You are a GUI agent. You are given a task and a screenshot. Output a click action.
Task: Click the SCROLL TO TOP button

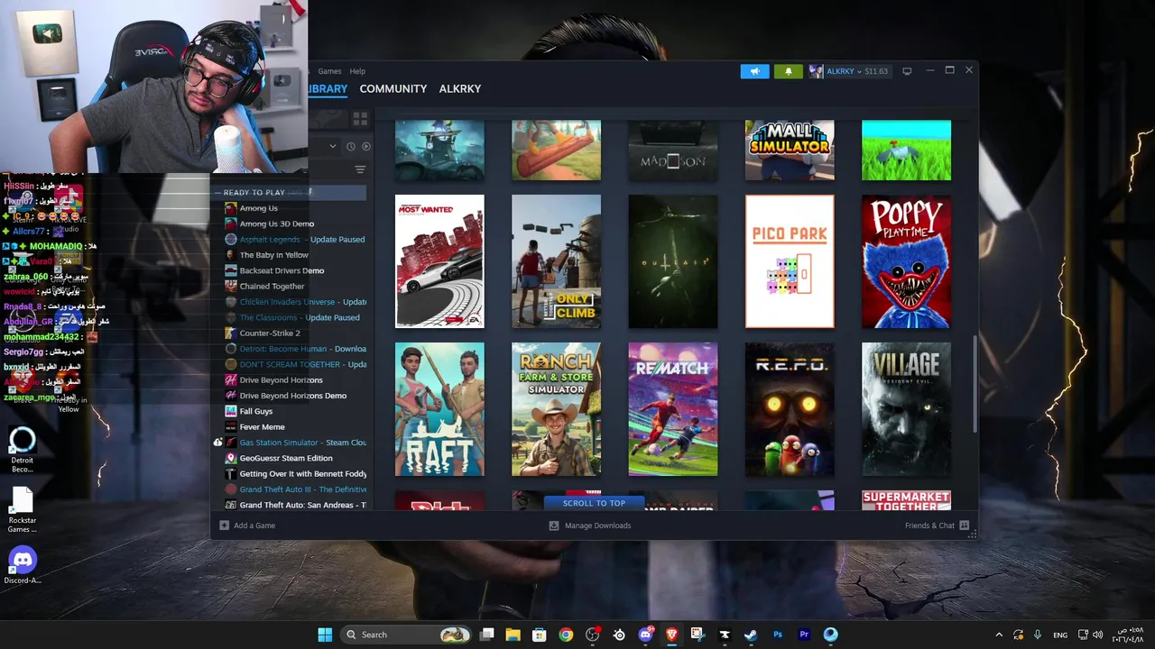coord(594,503)
